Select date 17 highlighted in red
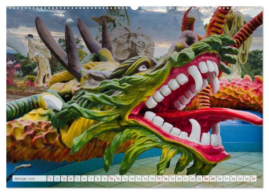 click(159, 179)
